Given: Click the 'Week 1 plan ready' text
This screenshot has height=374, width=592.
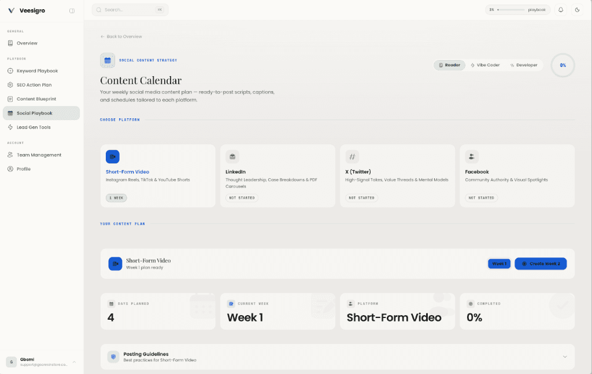Looking at the screenshot, I should [x=145, y=268].
